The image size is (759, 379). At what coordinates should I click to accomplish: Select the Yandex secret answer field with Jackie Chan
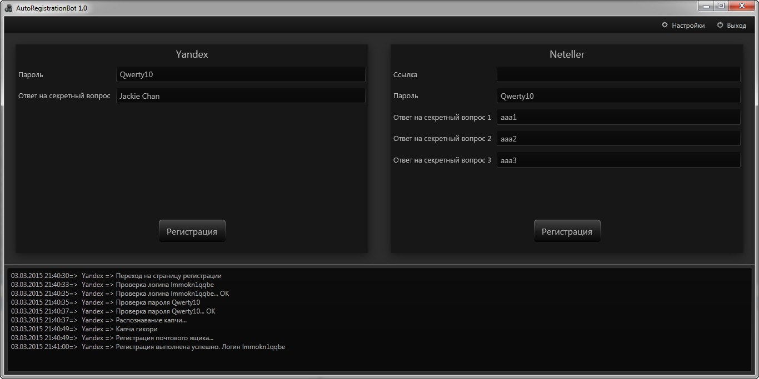click(241, 95)
